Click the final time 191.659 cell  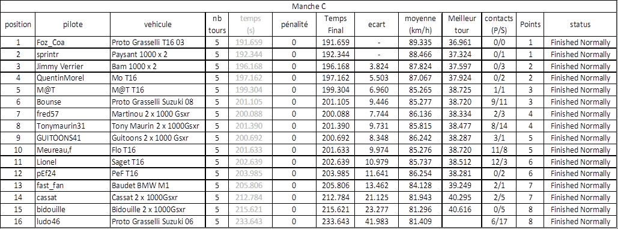tap(336, 43)
